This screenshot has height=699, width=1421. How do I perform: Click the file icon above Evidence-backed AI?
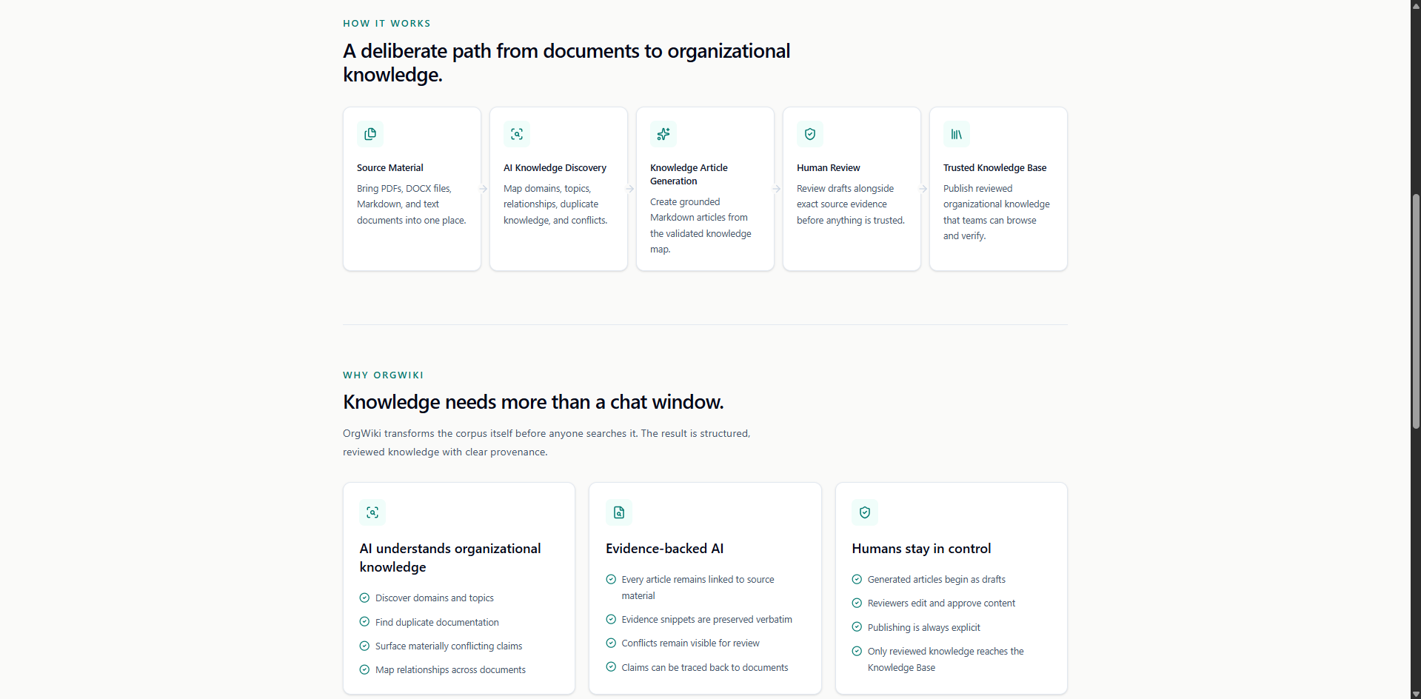[x=619, y=512]
